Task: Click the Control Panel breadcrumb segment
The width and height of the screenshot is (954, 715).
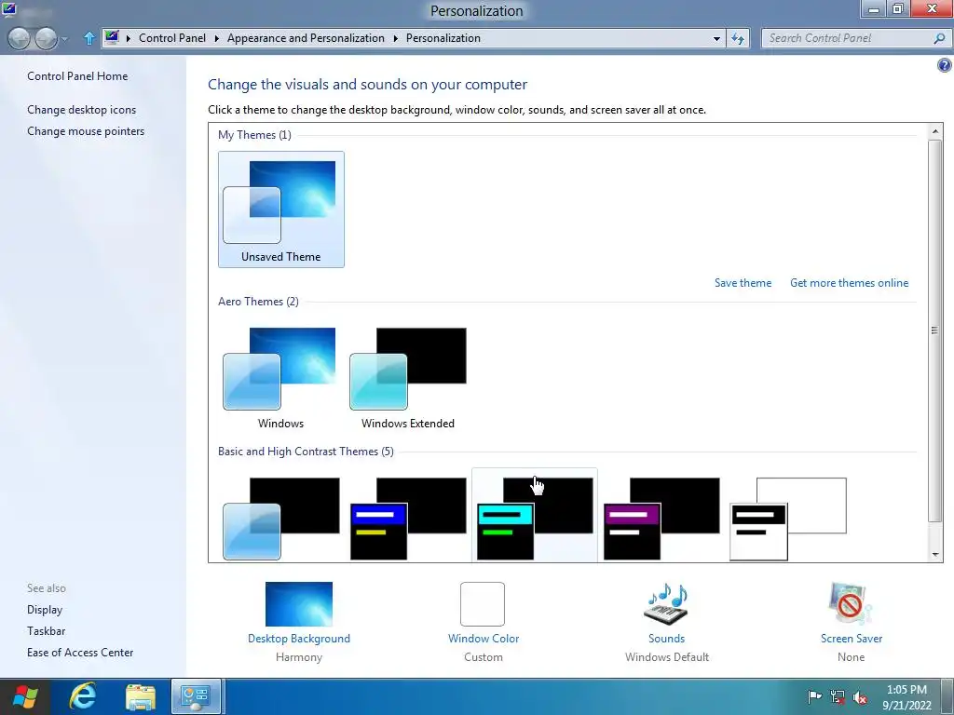Action: (172, 37)
